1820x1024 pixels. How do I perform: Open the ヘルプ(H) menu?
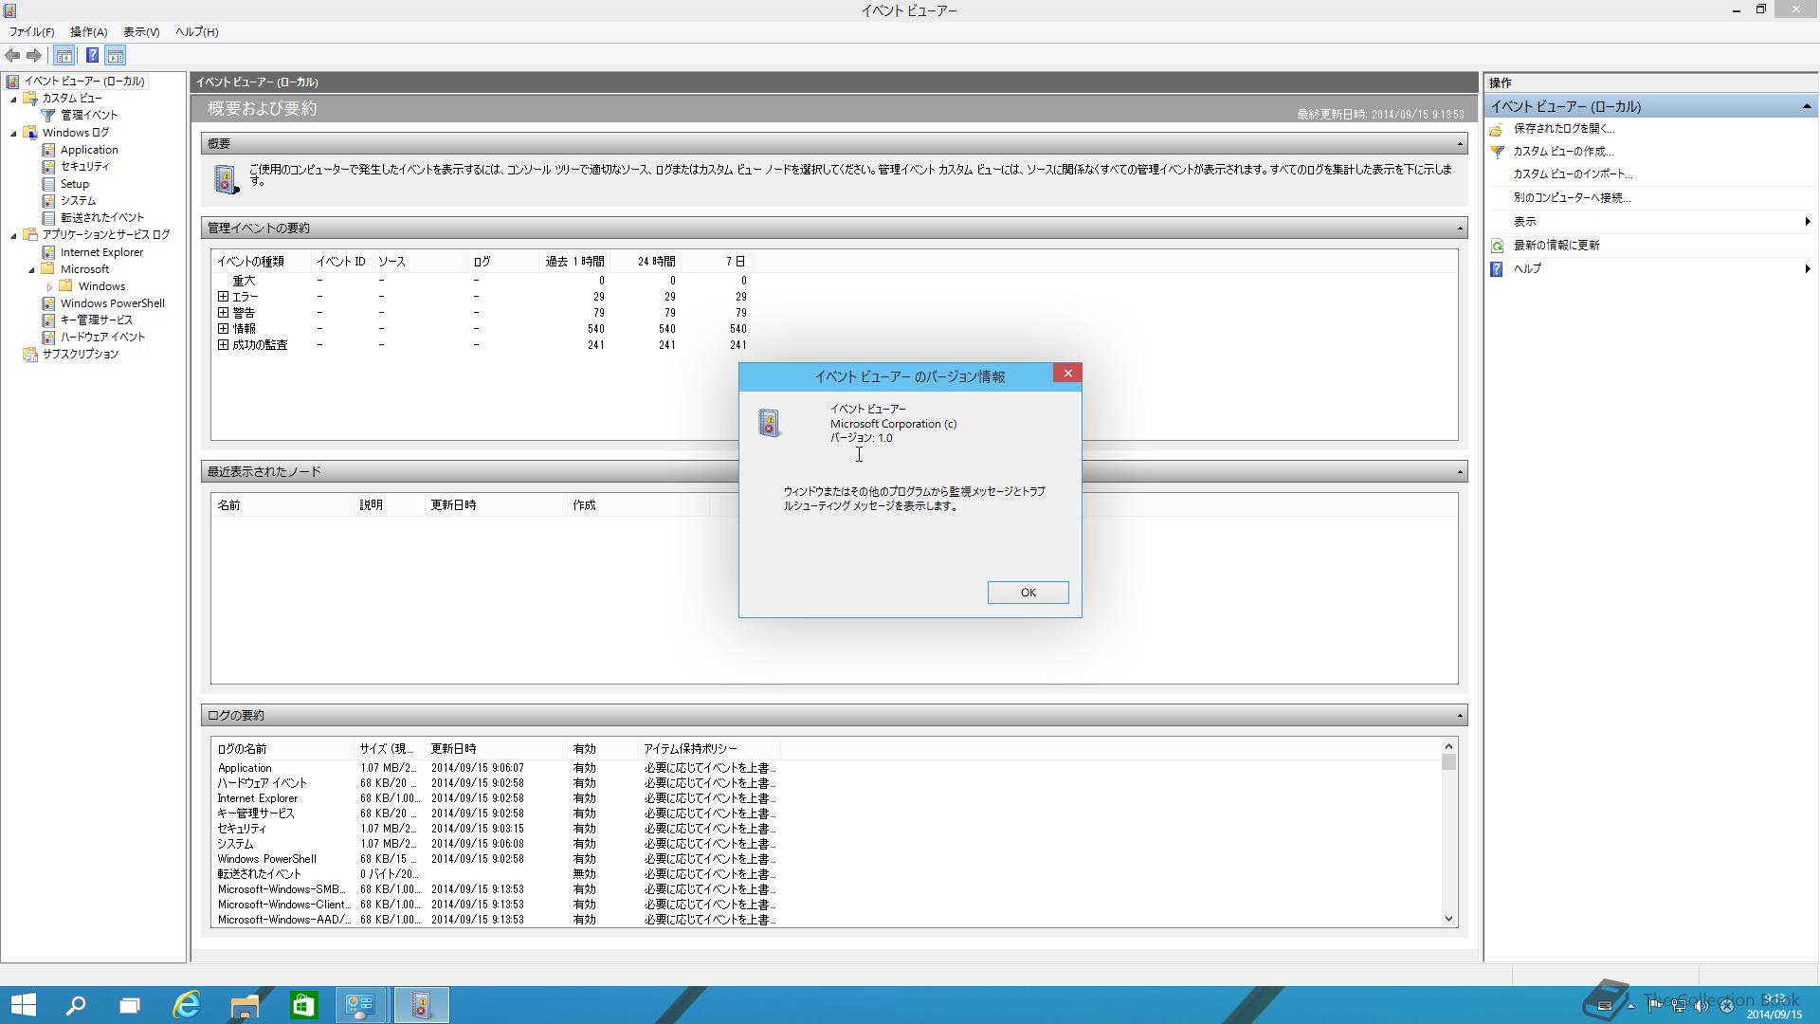[196, 32]
